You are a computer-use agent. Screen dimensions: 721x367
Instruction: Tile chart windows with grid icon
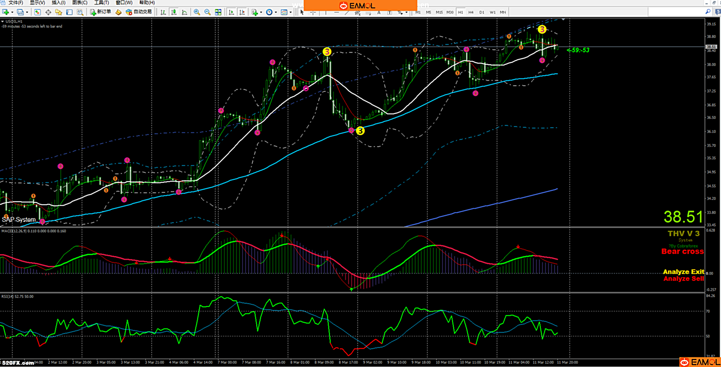tap(218, 12)
